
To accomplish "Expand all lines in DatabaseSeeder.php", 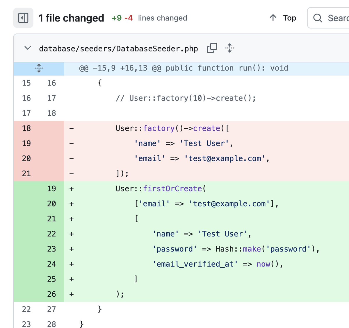I will tap(229, 48).
